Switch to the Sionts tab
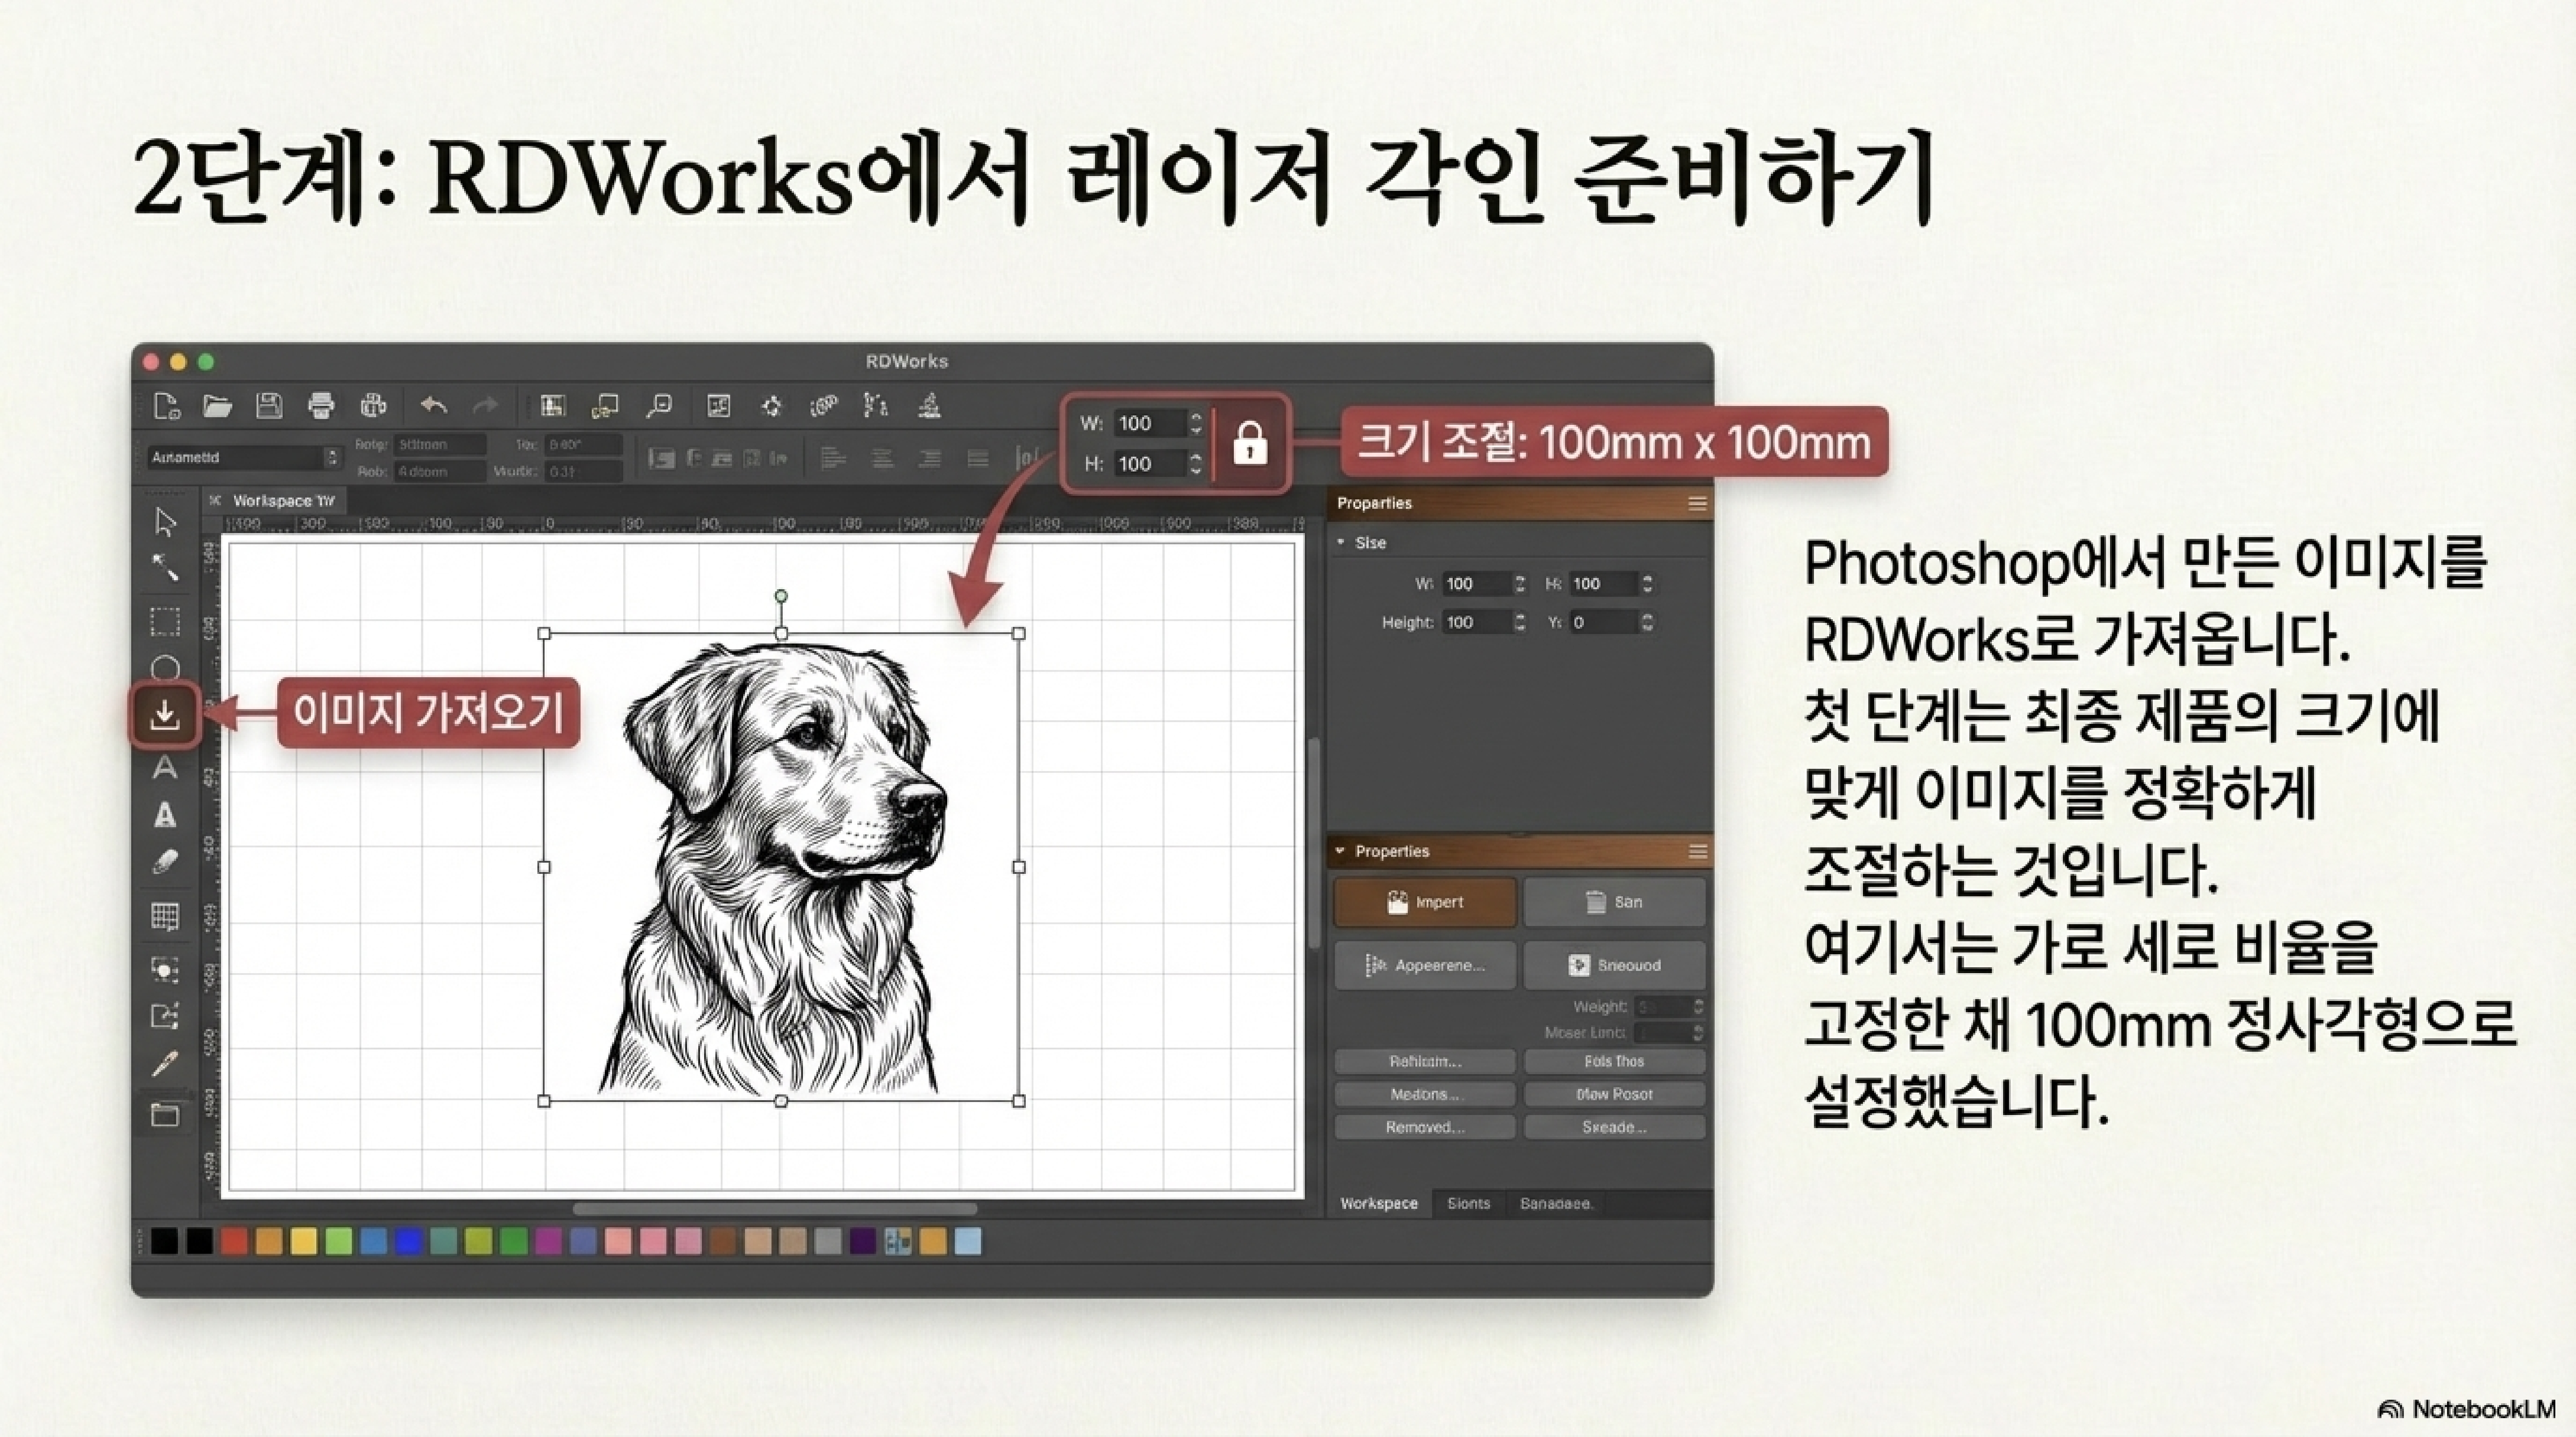The width and height of the screenshot is (2576, 1437). click(x=1468, y=1203)
